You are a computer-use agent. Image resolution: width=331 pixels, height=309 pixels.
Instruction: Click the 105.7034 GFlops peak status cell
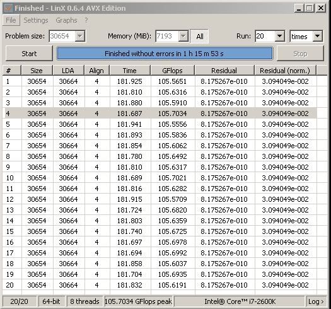pyautogui.click(x=138, y=301)
